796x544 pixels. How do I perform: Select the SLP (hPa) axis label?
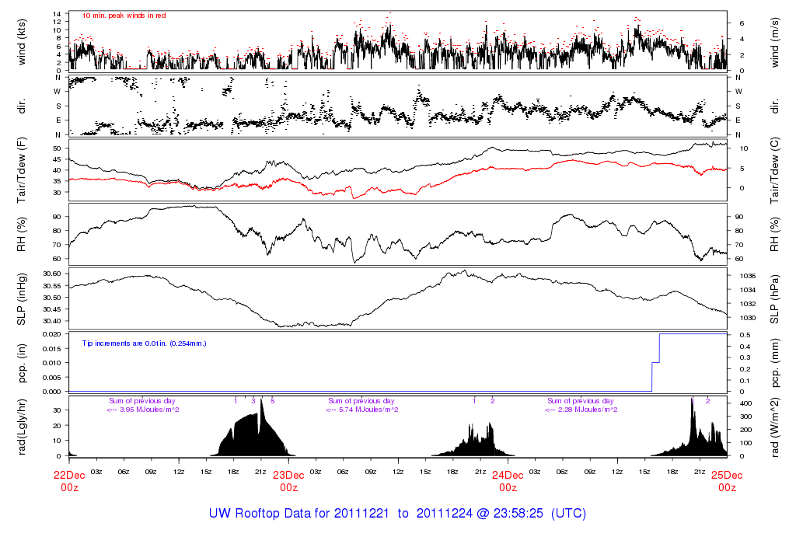coord(775,298)
